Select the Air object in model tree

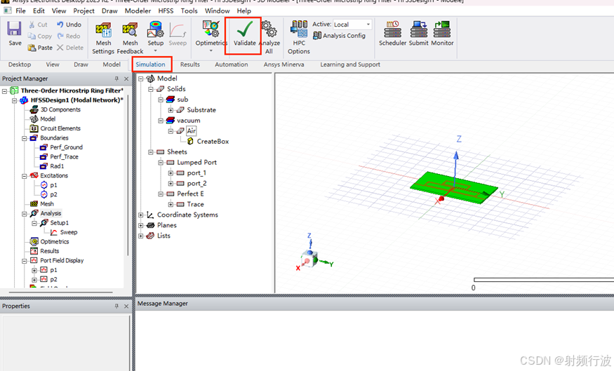[x=191, y=130]
